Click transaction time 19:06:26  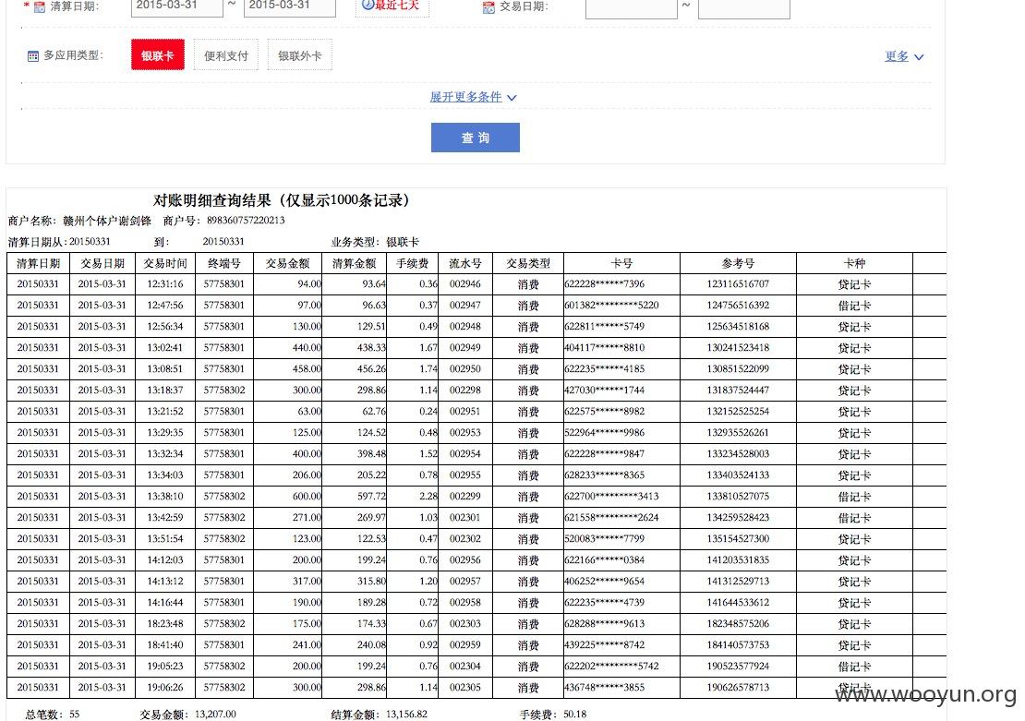pyautogui.click(x=165, y=688)
